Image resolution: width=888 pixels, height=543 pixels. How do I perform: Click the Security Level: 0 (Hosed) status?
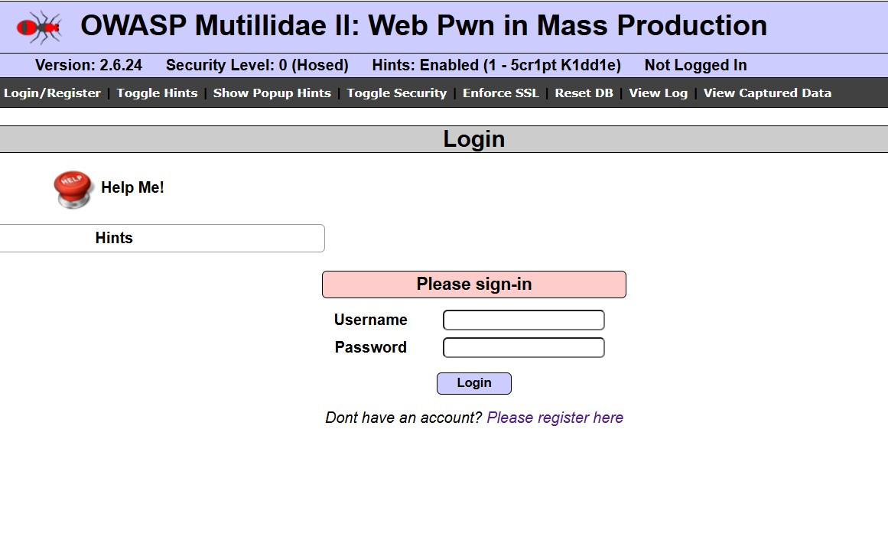click(x=257, y=65)
